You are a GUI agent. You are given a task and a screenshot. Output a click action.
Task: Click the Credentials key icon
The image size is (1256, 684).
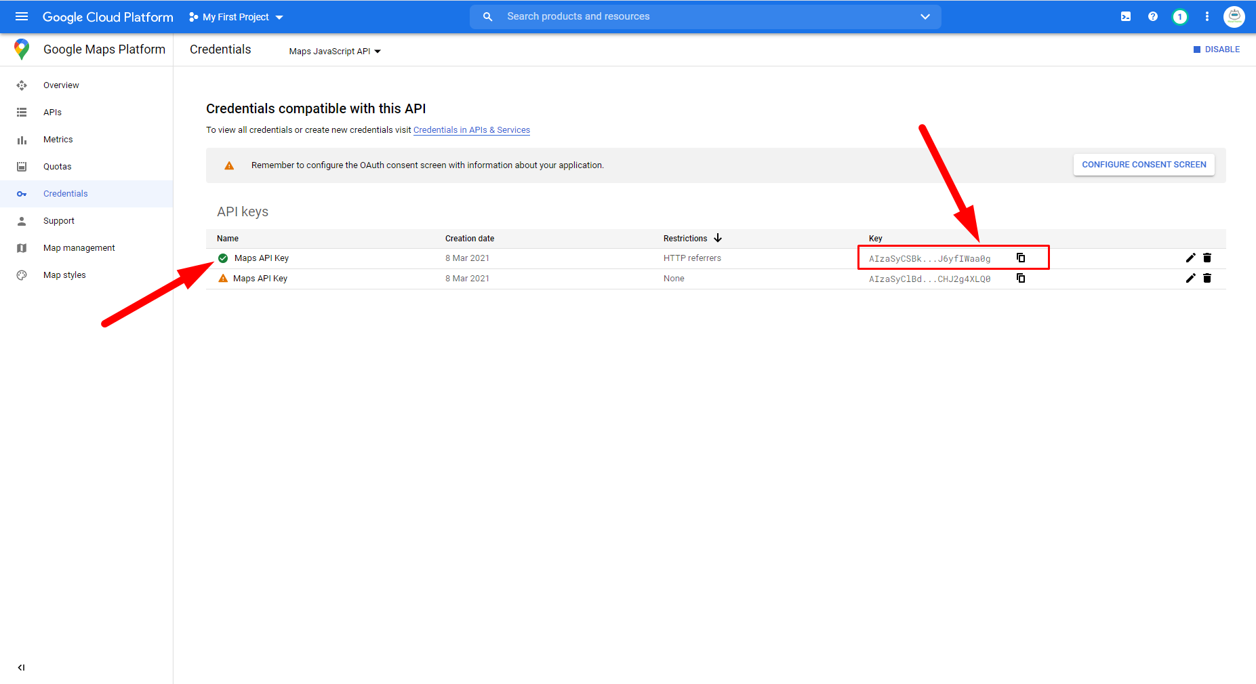click(22, 194)
